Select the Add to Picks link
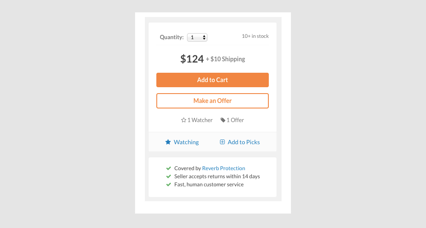The height and width of the screenshot is (228, 426). 244,142
